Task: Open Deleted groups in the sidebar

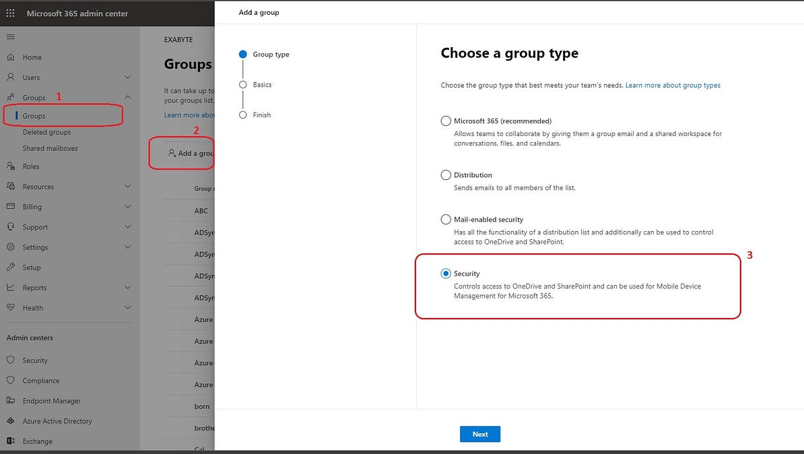Action: coord(46,132)
